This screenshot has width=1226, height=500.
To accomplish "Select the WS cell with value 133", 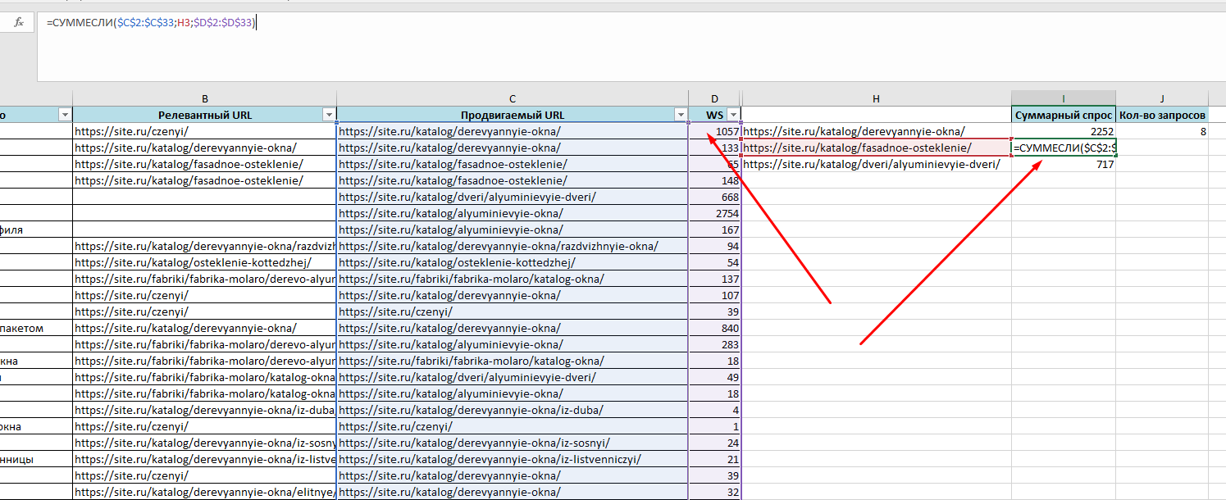I will coord(714,148).
